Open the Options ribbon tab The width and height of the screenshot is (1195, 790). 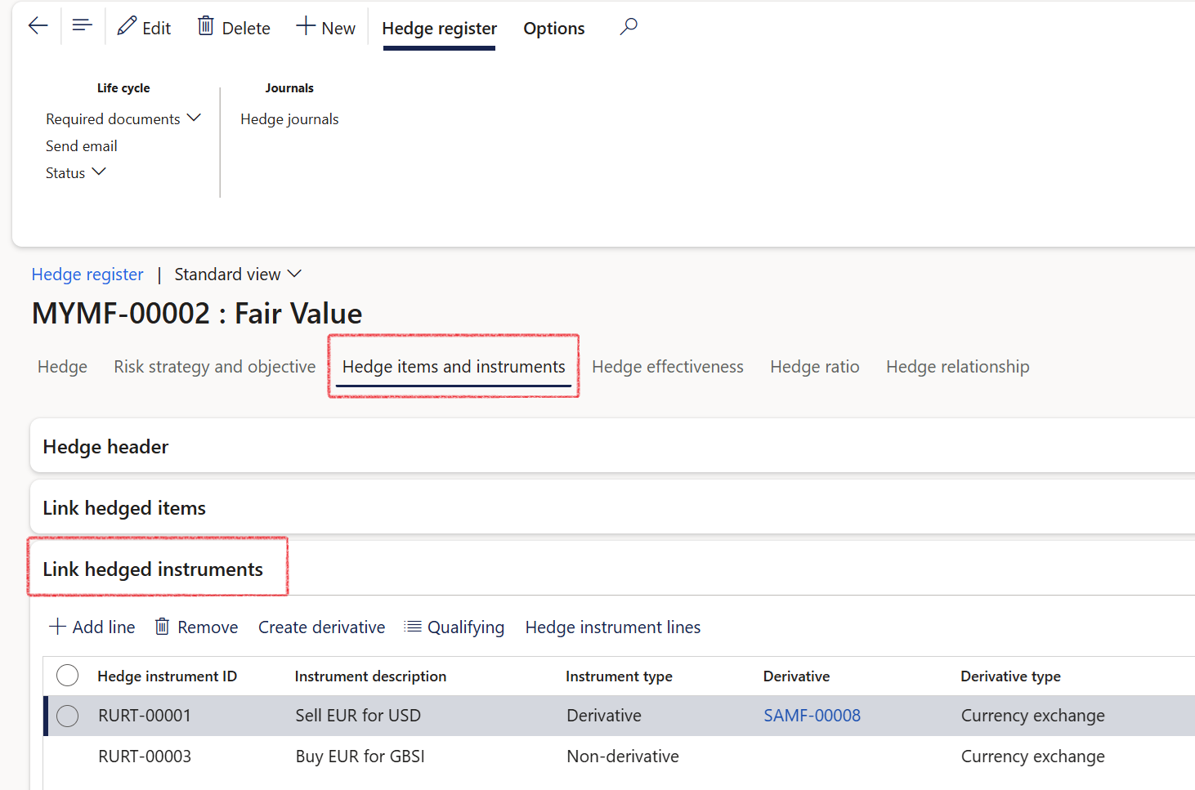[x=554, y=29]
